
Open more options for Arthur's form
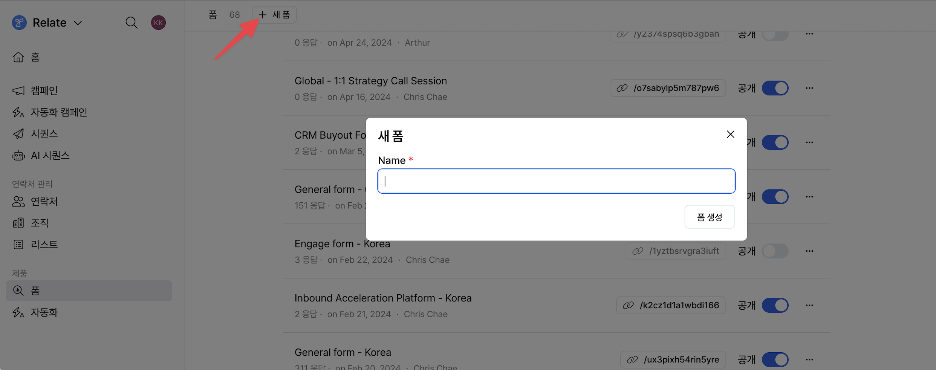(x=809, y=34)
